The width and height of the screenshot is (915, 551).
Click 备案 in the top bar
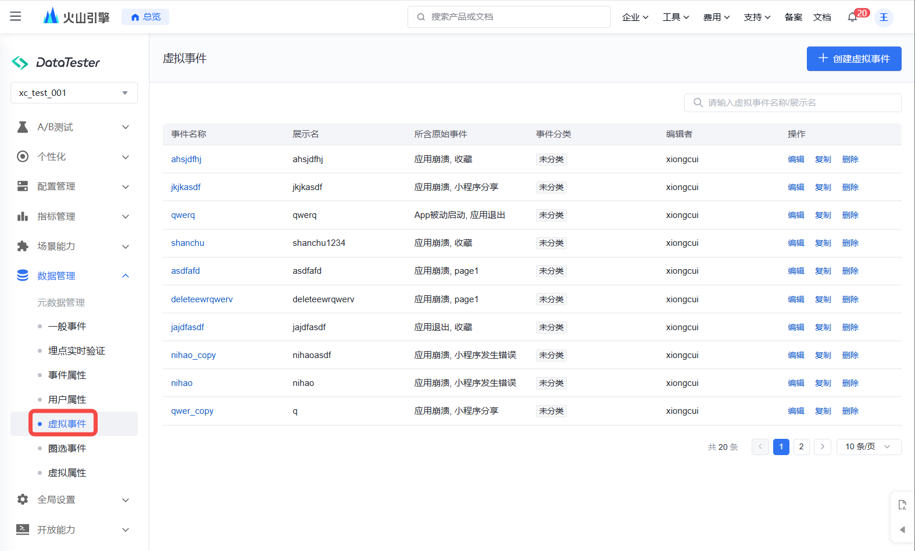[x=793, y=17]
